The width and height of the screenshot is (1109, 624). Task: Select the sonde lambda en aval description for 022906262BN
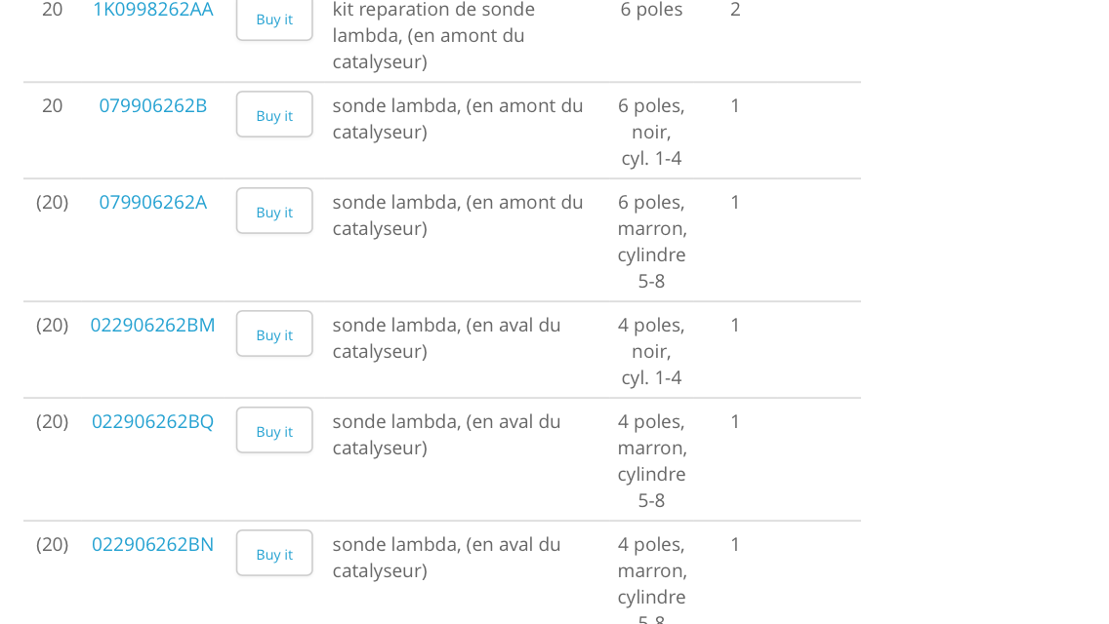pyautogui.click(x=447, y=557)
